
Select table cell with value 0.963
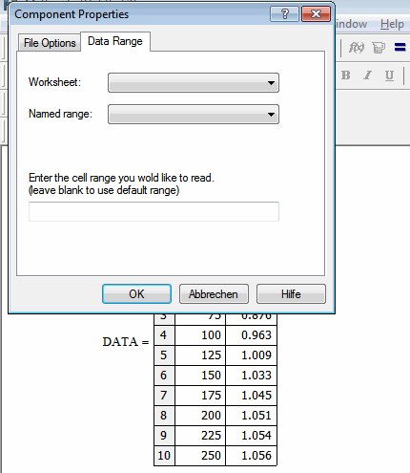tap(251, 335)
